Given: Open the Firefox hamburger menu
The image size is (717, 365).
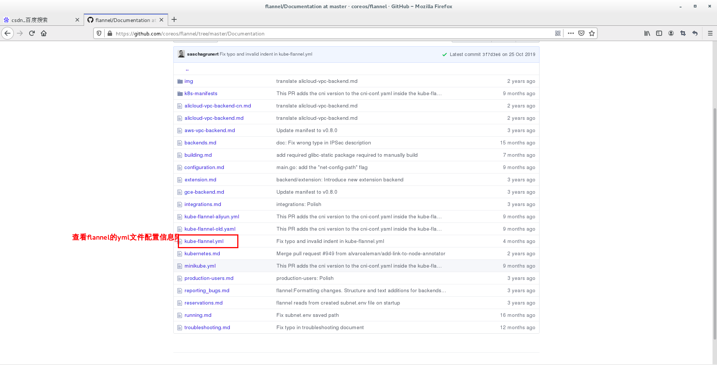Looking at the screenshot, I should [x=710, y=33].
